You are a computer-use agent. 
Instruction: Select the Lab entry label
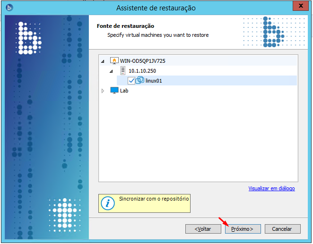coord(124,91)
